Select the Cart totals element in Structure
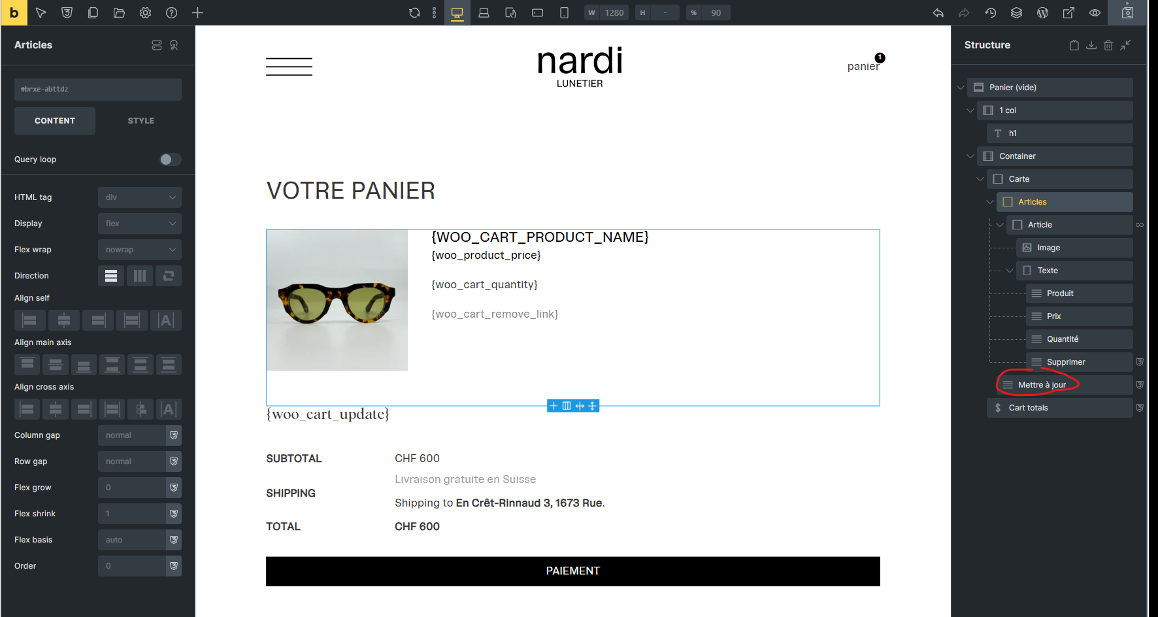 pos(1028,408)
